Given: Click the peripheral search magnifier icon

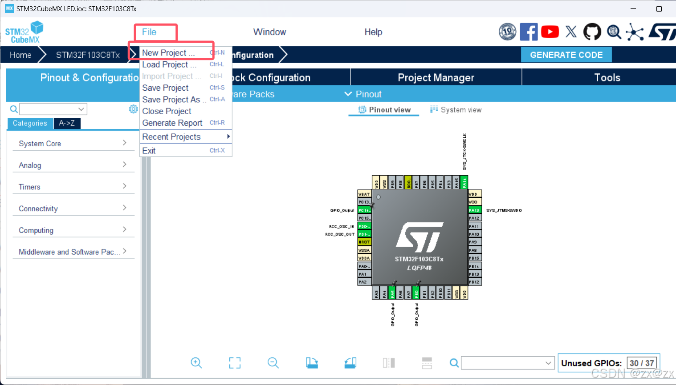Looking at the screenshot, I should coord(14,109).
